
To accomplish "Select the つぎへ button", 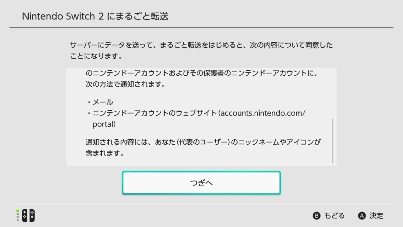I will [x=201, y=183].
